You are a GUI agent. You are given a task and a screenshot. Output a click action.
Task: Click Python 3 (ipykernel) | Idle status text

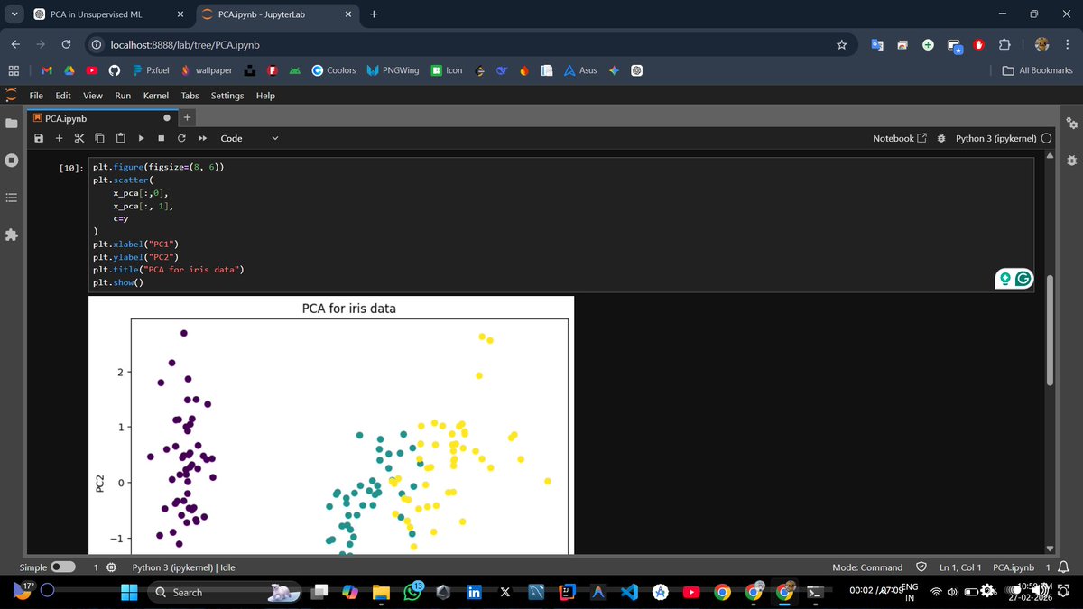click(x=184, y=567)
